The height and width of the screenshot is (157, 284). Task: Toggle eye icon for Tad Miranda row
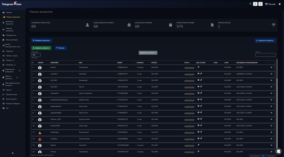coord(271,68)
